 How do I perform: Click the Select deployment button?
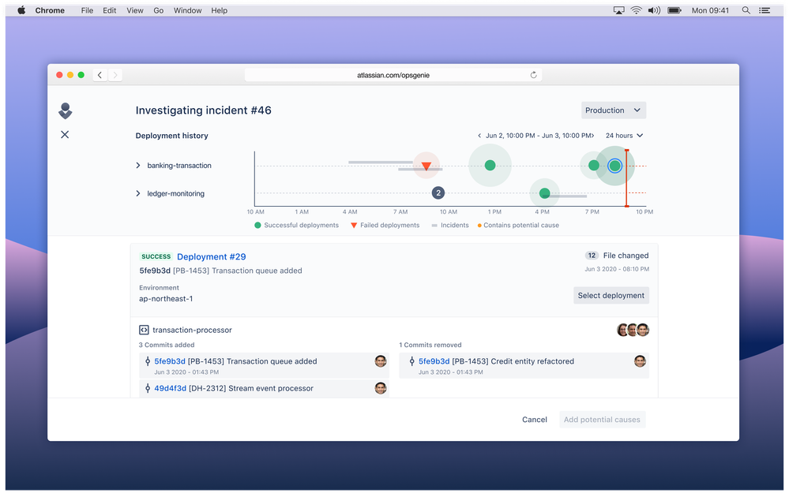coord(611,296)
